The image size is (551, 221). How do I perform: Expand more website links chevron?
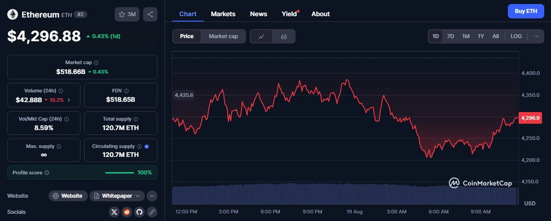point(152,196)
